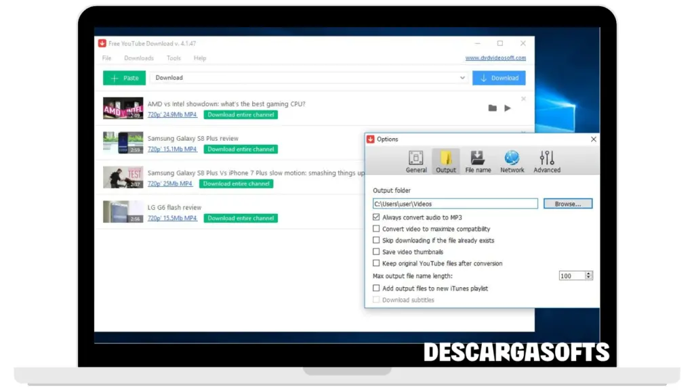694x390 pixels.
Task: Open the Tools menu
Action: 173,58
